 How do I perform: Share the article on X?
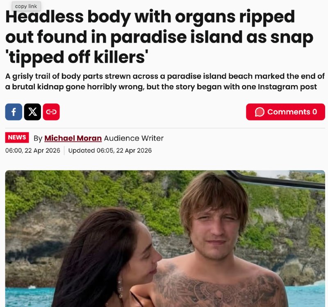coord(32,112)
